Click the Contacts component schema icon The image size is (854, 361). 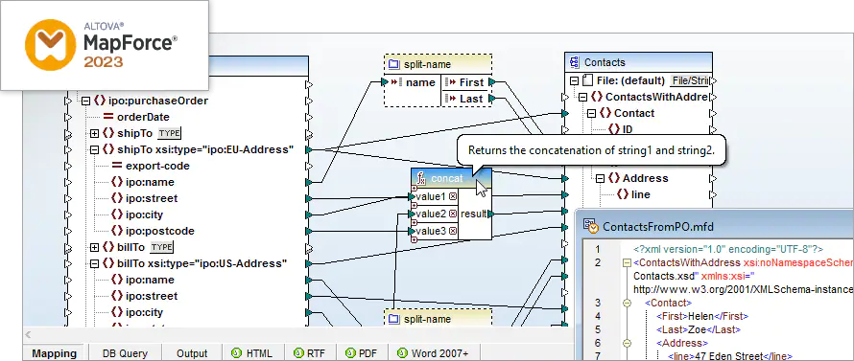[574, 62]
